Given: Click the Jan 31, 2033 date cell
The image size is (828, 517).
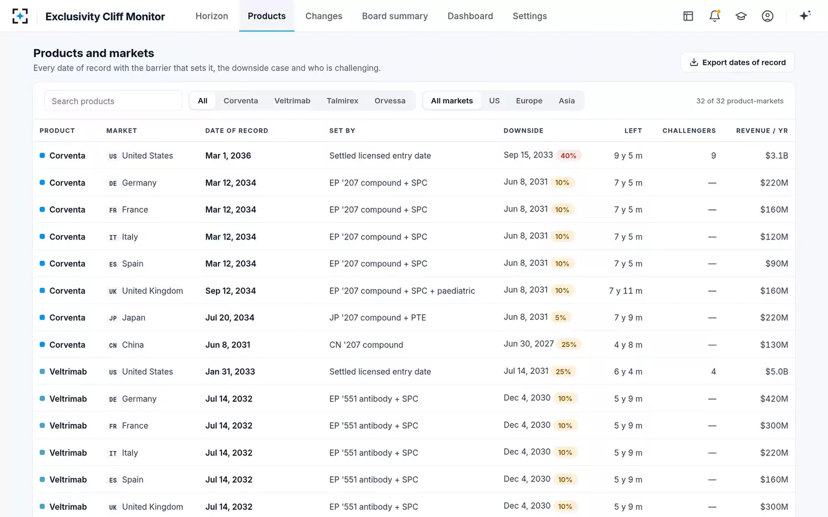Looking at the screenshot, I should [x=230, y=372].
